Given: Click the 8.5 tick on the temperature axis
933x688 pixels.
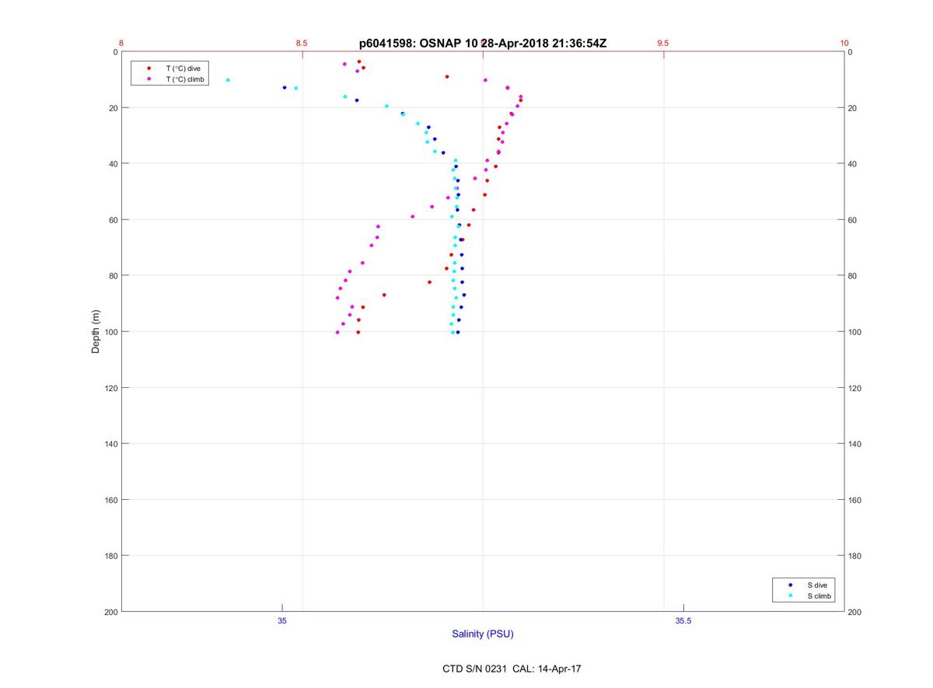Looking at the screenshot, I should click(302, 44).
